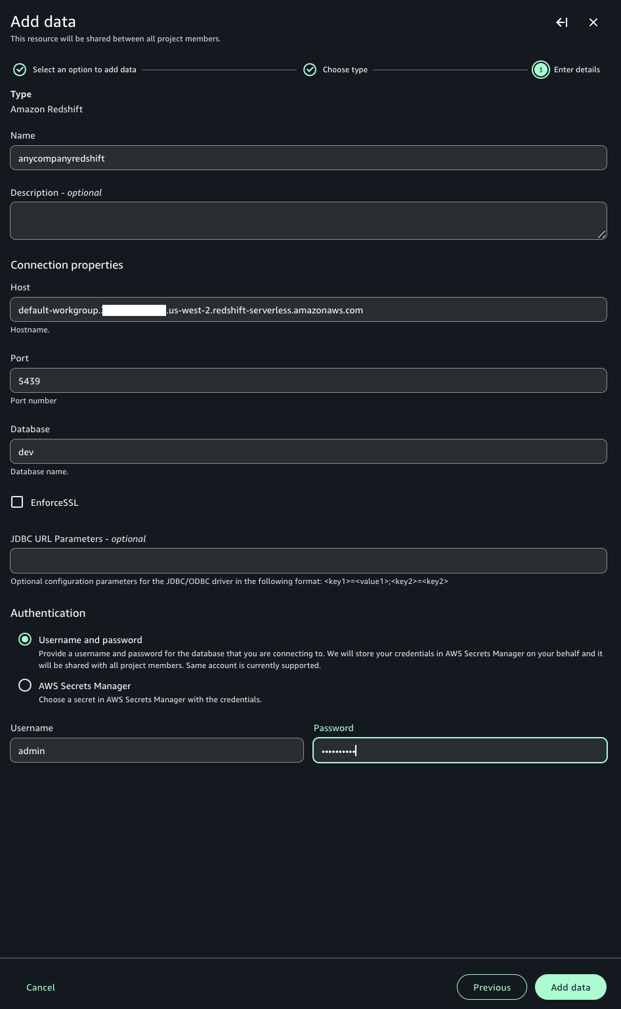The image size is (621, 1009).
Task: Click the step 3 'Enter details' circle
Action: 540,70
